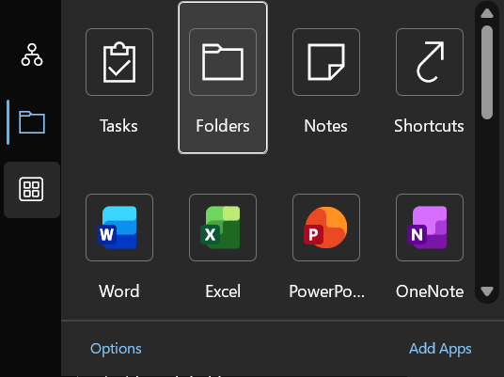Switch to the apps grid sidebar tab

tap(32, 190)
